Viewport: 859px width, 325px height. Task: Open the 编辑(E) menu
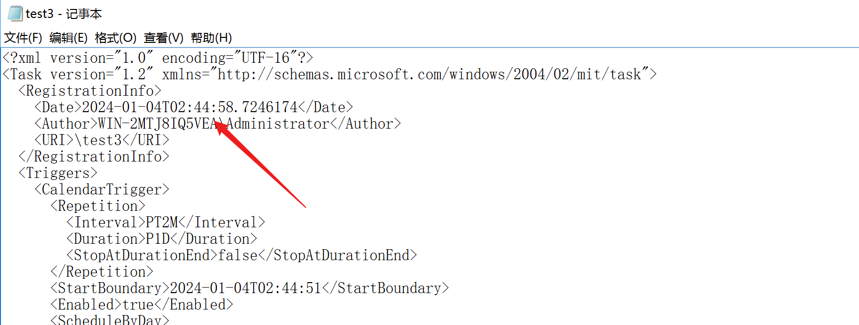click(x=68, y=38)
